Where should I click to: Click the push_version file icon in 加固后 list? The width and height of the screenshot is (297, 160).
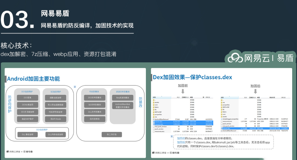click(222, 124)
